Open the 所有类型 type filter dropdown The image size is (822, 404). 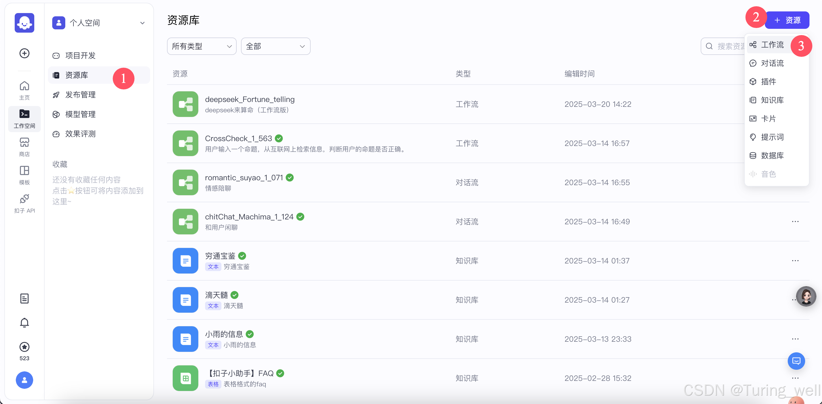pyautogui.click(x=201, y=46)
